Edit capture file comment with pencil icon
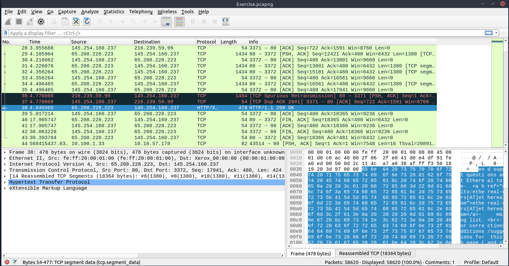 point(14,261)
